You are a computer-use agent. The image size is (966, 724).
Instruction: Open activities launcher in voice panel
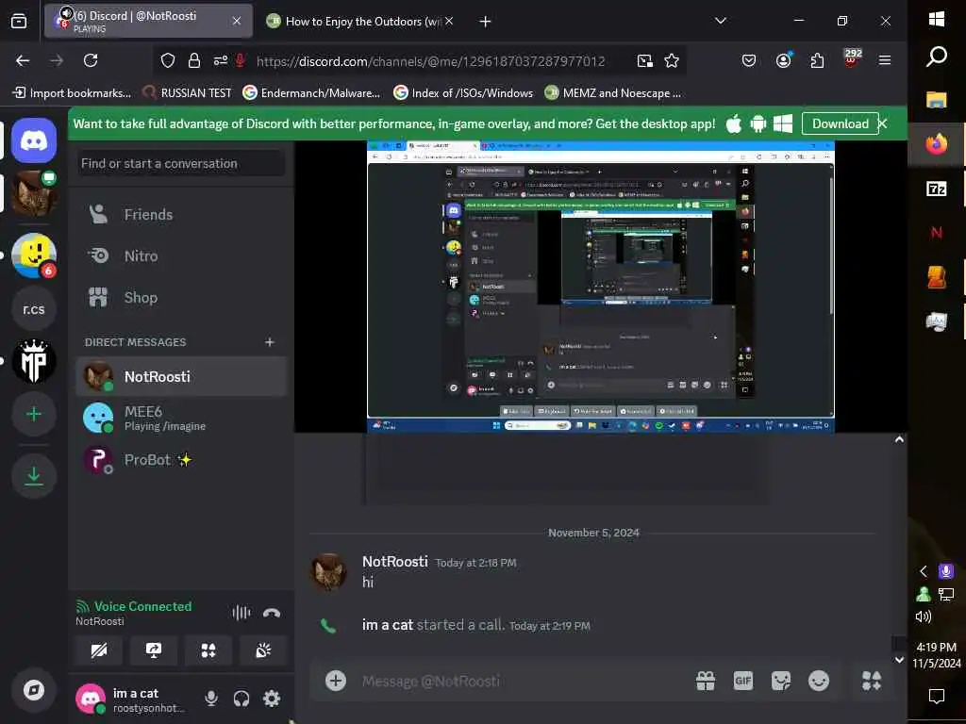coord(208,650)
